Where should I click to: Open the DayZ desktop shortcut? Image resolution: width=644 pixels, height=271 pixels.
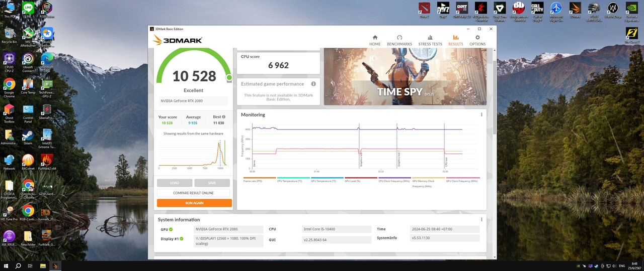point(443,10)
